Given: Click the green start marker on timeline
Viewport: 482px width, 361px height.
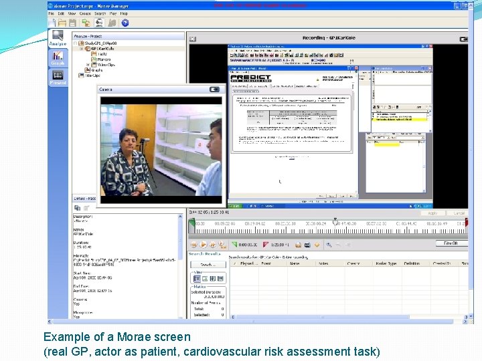Looking at the screenshot, I should (x=192, y=224).
